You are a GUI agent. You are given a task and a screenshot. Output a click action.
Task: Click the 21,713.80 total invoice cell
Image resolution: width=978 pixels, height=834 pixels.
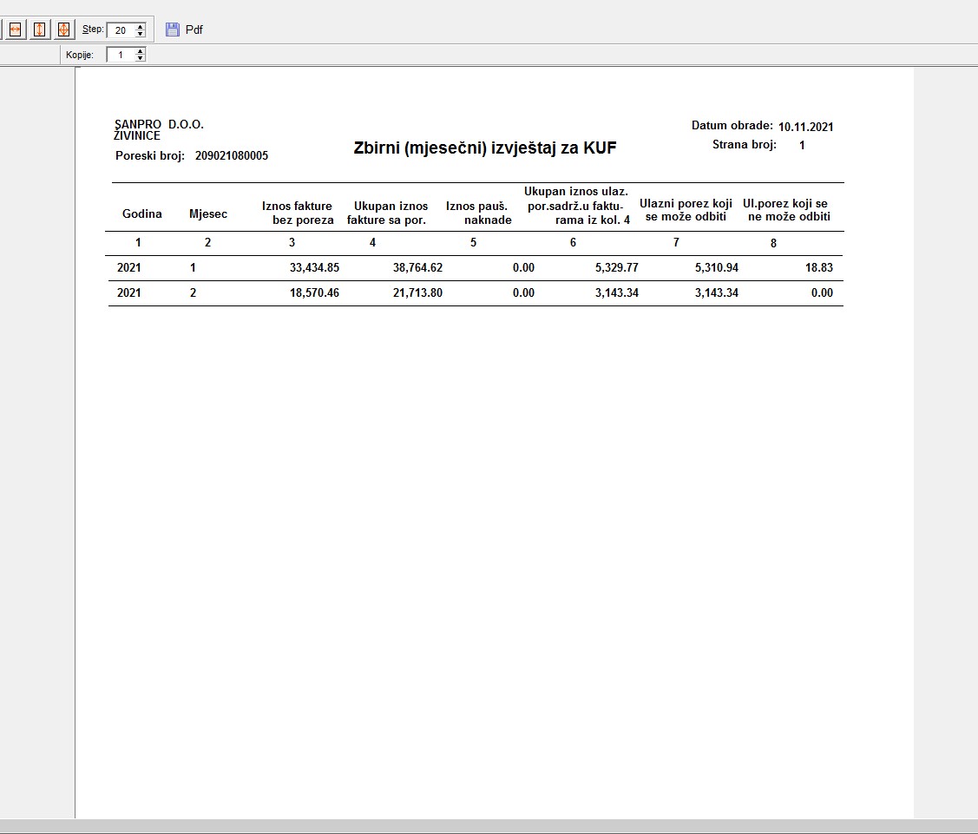click(x=417, y=292)
